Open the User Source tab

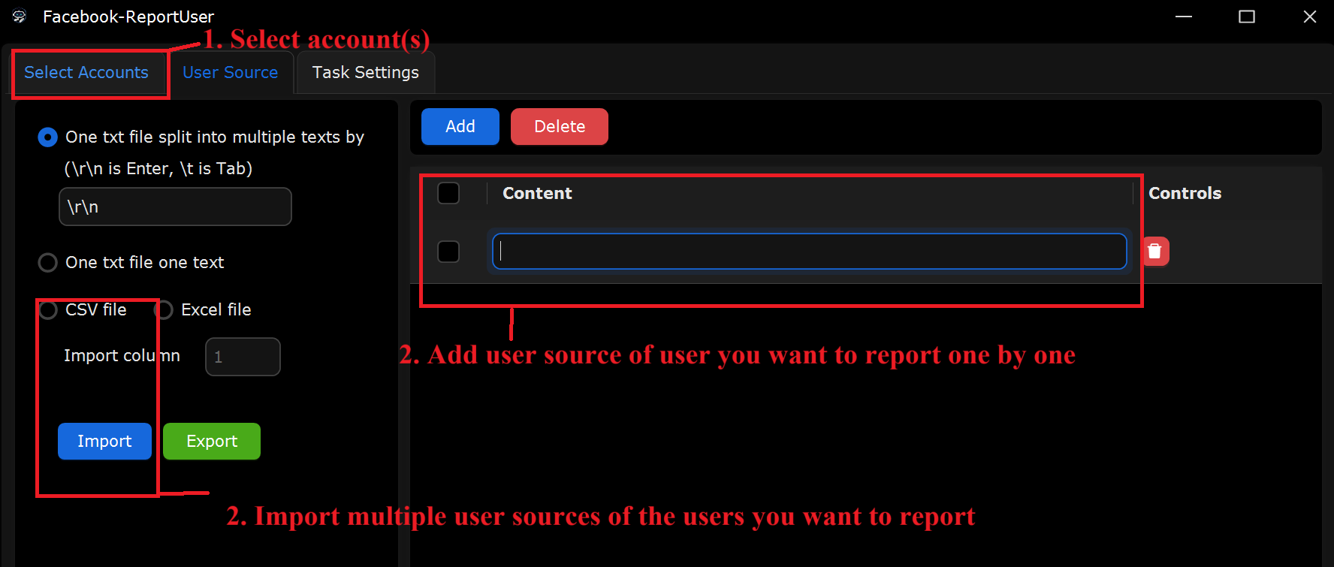tap(230, 73)
